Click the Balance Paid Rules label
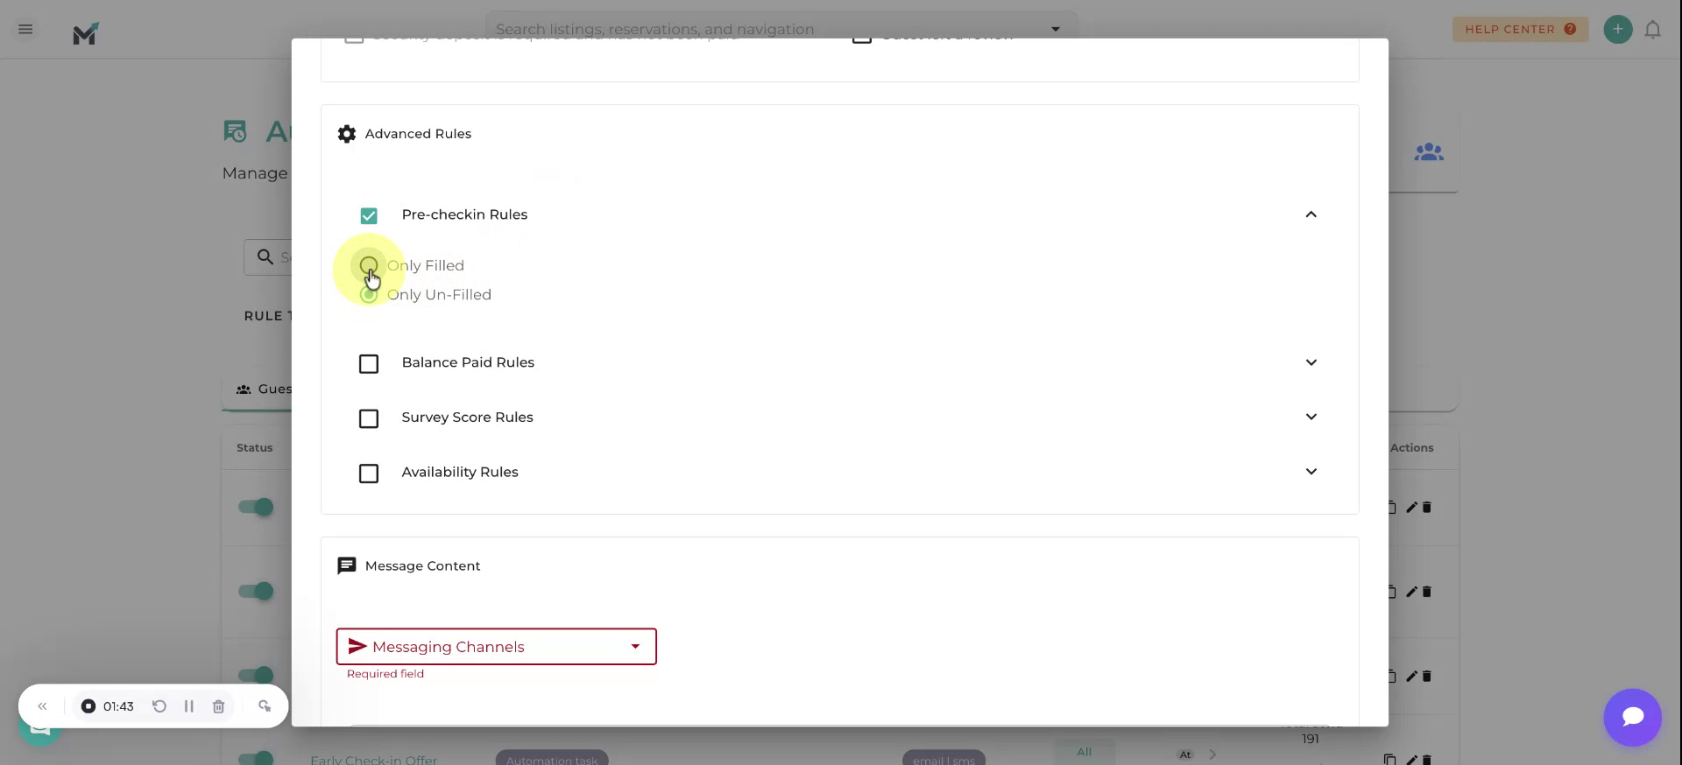 [468, 362]
